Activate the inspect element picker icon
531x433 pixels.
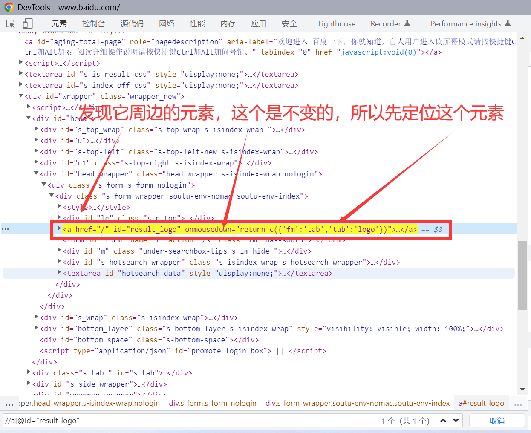pyautogui.click(x=11, y=24)
